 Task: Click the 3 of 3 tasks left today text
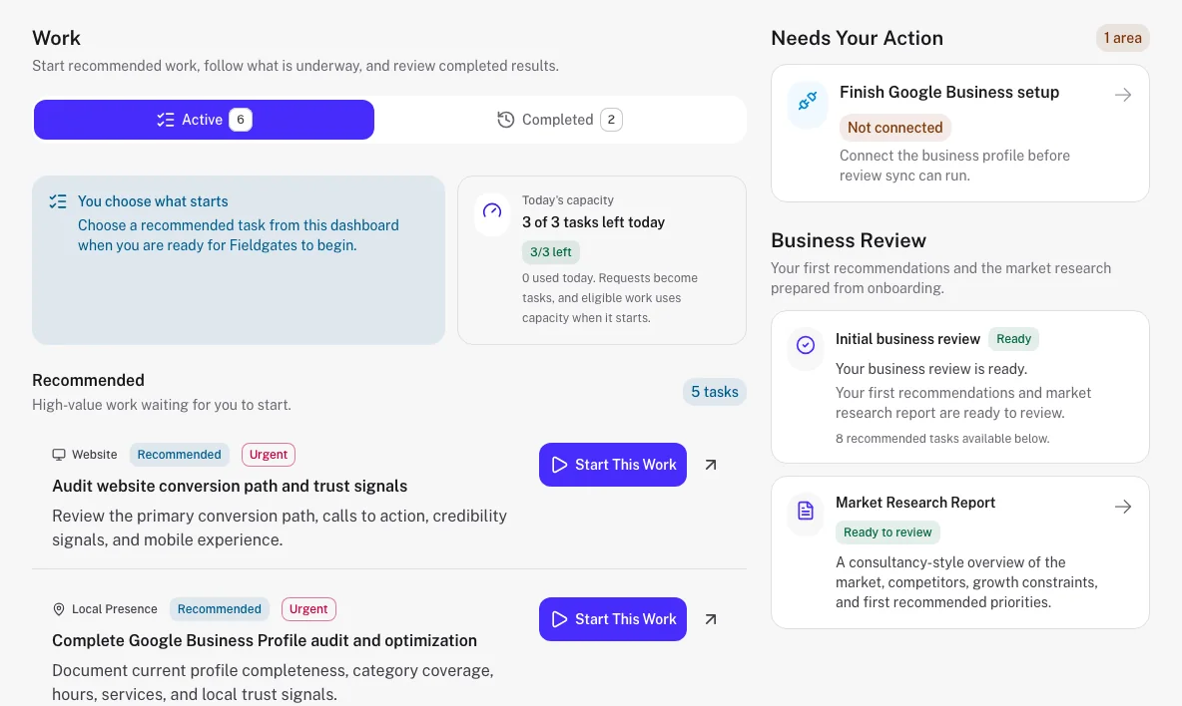593,222
